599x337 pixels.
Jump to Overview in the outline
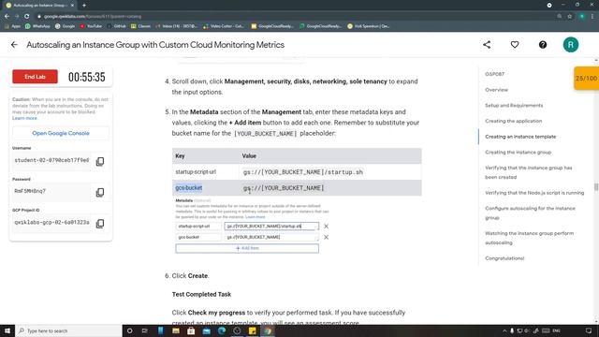496,90
